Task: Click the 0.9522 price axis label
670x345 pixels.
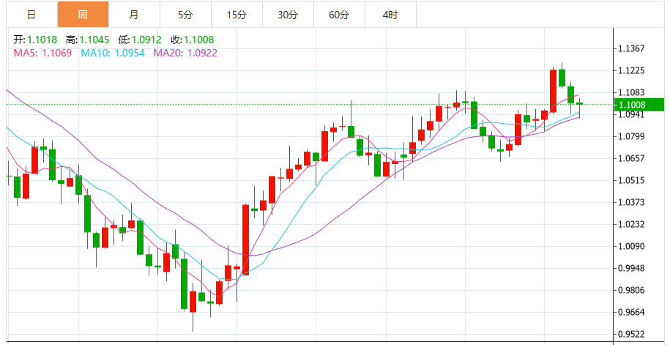Action: [632, 334]
